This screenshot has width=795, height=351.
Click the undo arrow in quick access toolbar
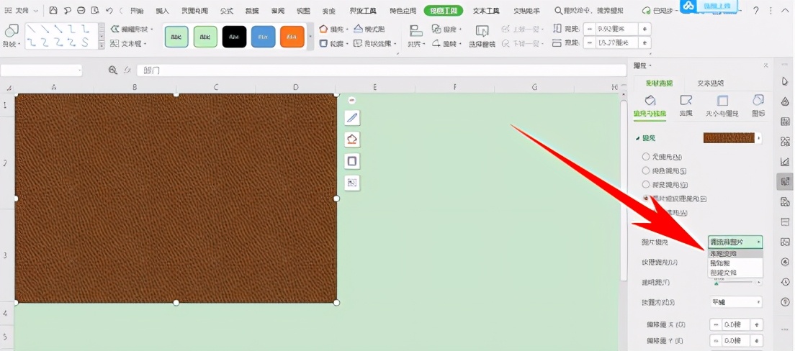109,11
